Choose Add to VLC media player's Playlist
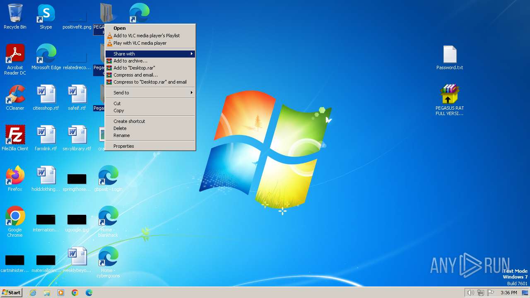Screen dimensions: 530x298 pyautogui.click(x=150, y=36)
